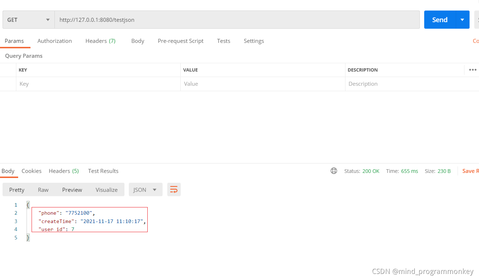Click the 230 B size value

444,171
